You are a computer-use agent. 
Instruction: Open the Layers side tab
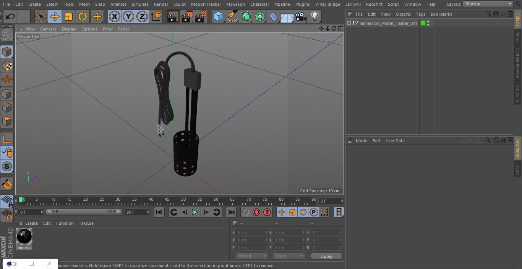click(518, 169)
